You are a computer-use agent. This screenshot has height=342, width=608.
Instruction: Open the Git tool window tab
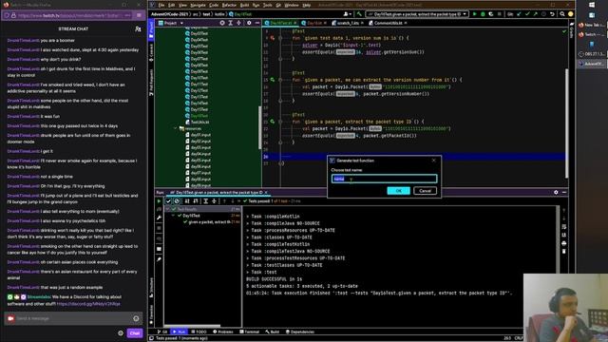[162, 332]
